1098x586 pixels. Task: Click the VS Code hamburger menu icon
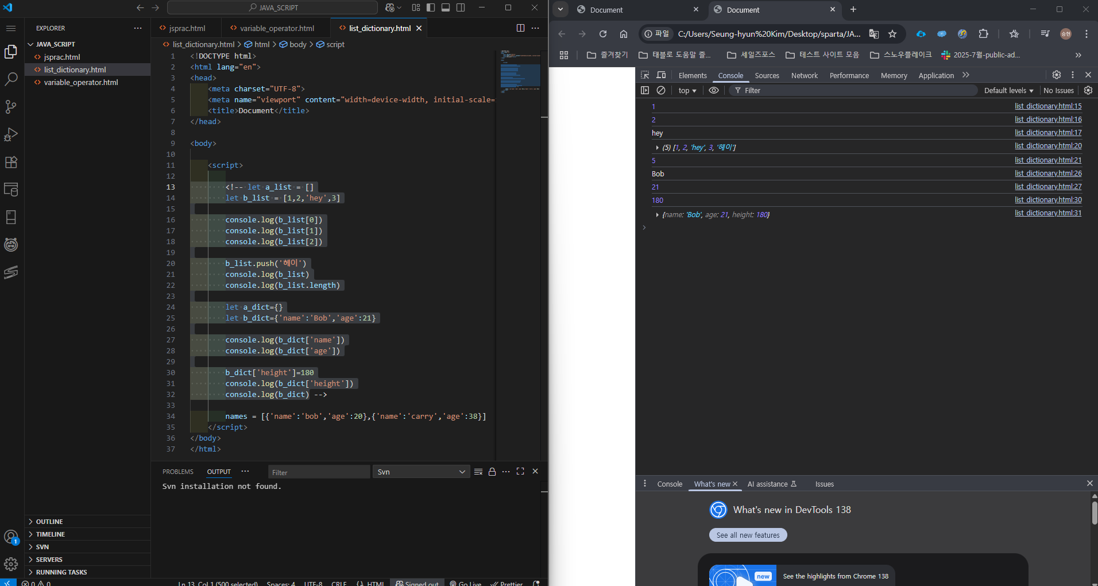pyautogui.click(x=11, y=28)
